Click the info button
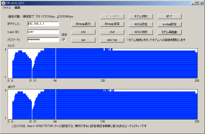 [83, 32]
